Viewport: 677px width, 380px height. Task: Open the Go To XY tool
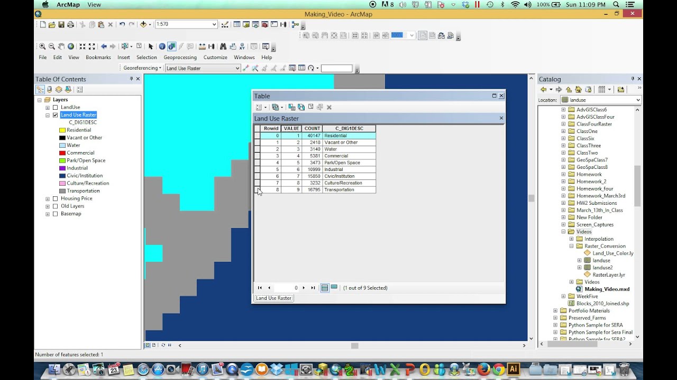[x=242, y=46]
